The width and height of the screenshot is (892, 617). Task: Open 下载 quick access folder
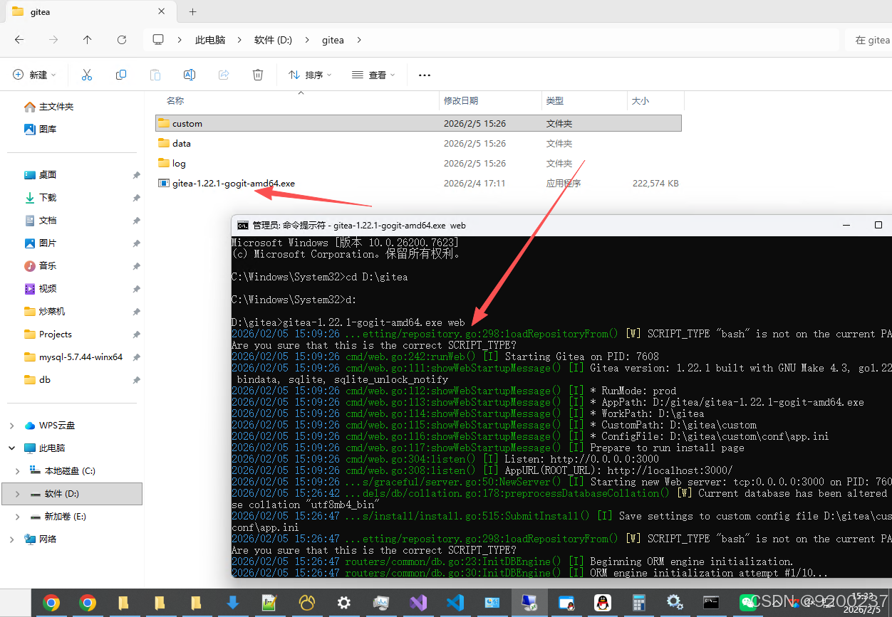pos(48,197)
